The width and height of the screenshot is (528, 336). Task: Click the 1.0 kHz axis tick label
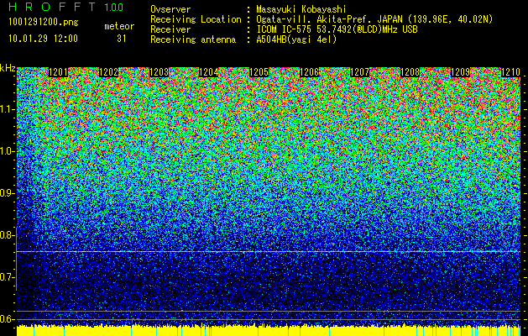[7, 151]
